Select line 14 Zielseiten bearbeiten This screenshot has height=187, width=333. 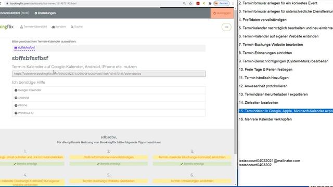[x=259, y=102]
